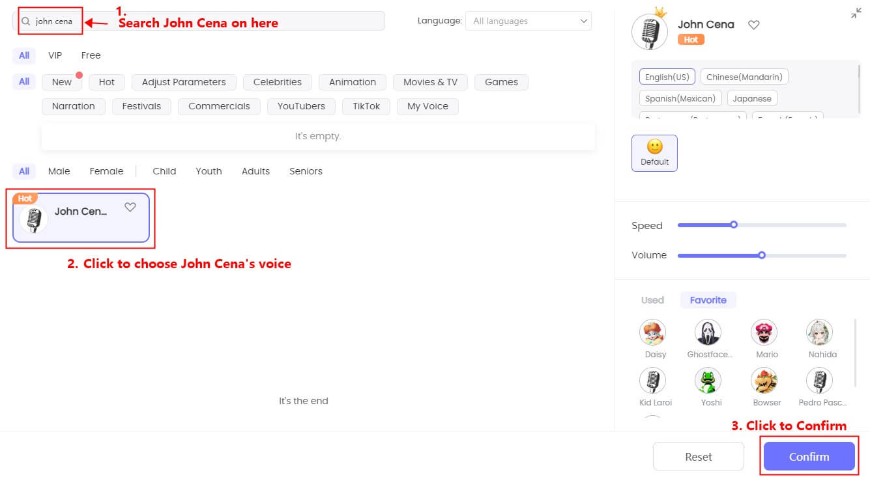Image resolution: width=870 pixels, height=477 pixels.
Task: Click the Reset button
Action: pyautogui.click(x=699, y=456)
